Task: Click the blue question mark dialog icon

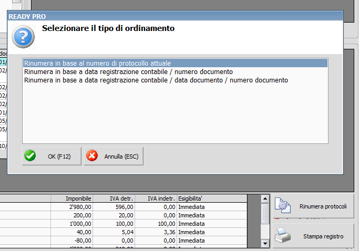Action: 23,37
